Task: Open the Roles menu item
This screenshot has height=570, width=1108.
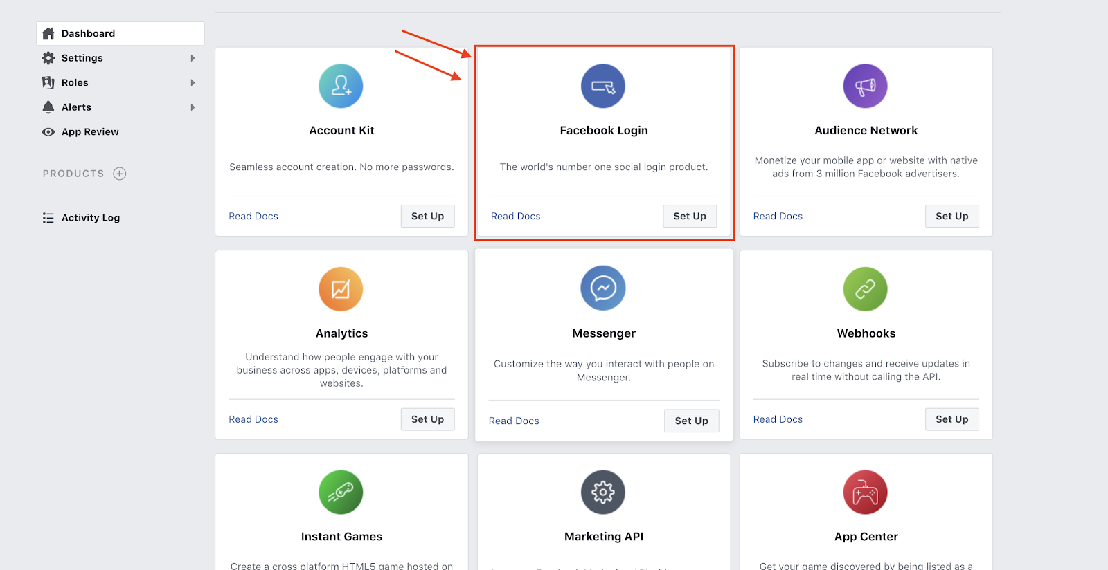Action: point(120,82)
